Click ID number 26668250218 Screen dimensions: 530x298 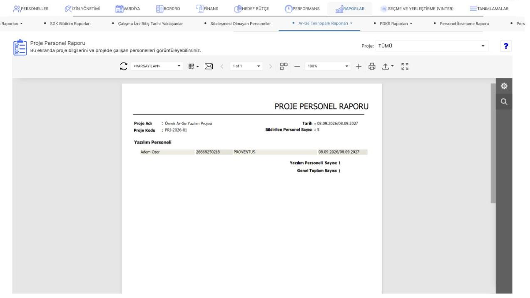click(x=208, y=152)
